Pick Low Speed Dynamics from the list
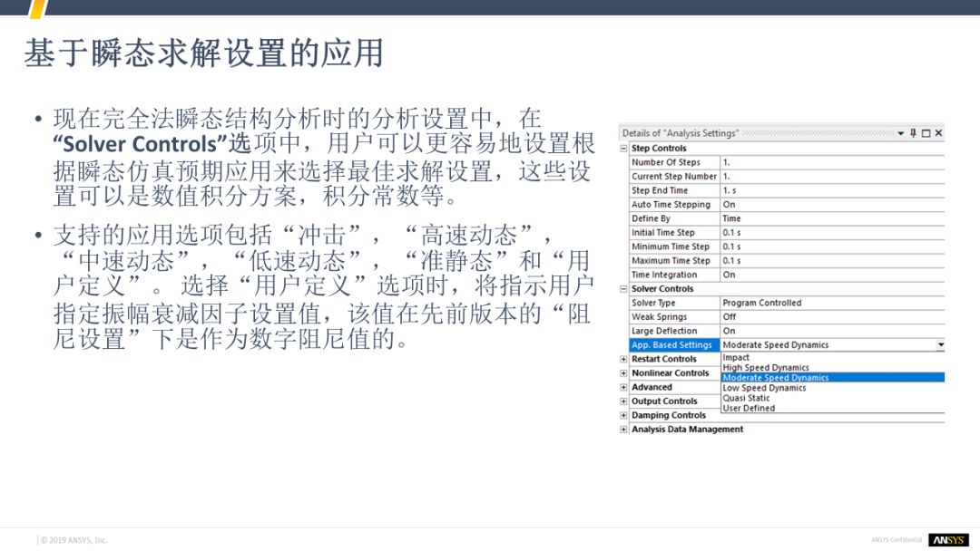Image resolution: width=980 pixels, height=551 pixels. coord(764,388)
